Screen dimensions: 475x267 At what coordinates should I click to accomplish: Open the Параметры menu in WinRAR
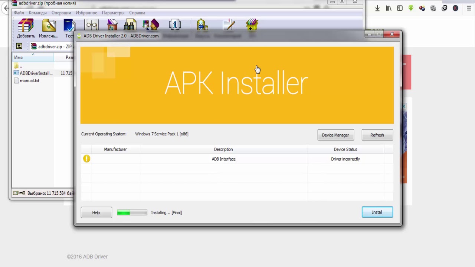click(x=113, y=13)
